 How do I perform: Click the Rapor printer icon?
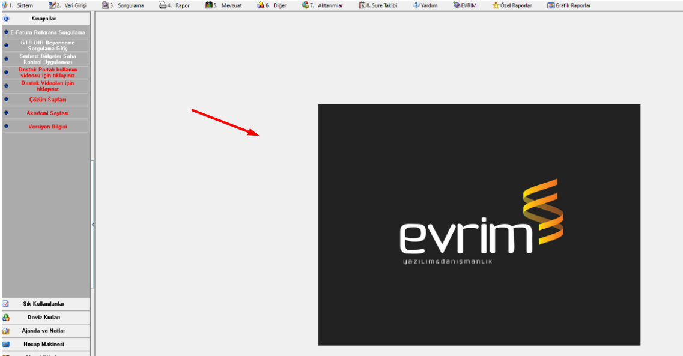(x=163, y=5)
